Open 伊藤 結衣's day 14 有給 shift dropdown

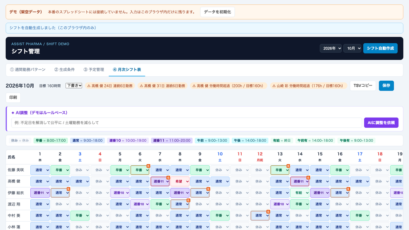(300, 193)
